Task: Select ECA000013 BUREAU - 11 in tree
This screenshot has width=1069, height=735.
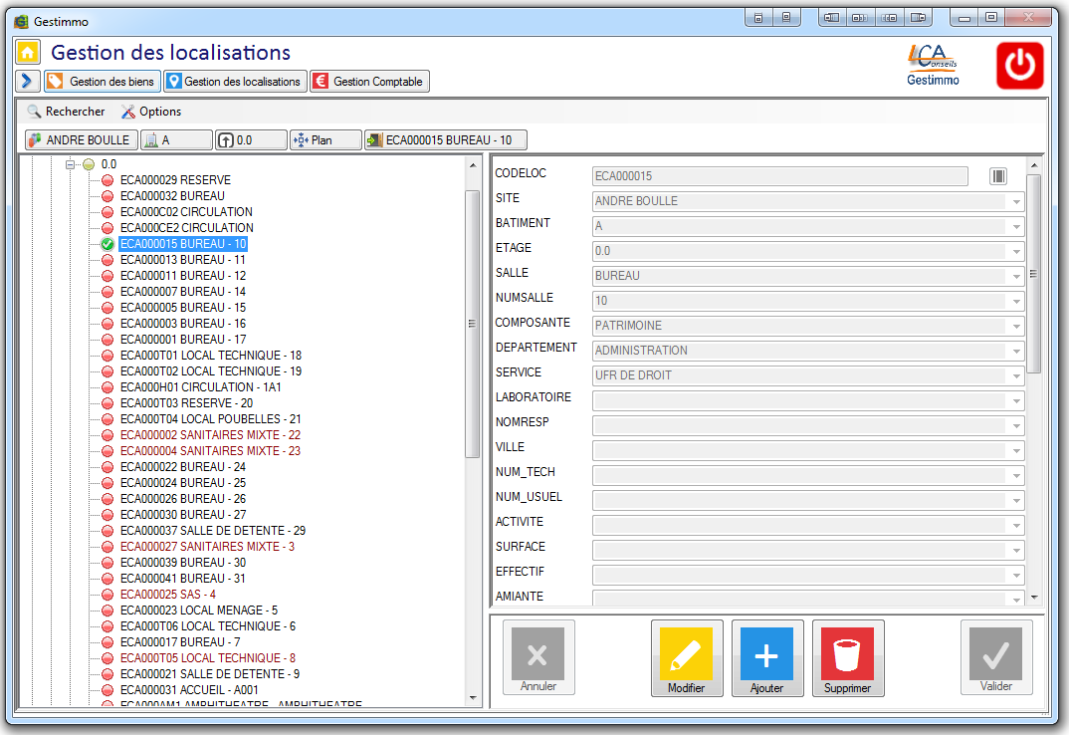Action: (x=182, y=260)
